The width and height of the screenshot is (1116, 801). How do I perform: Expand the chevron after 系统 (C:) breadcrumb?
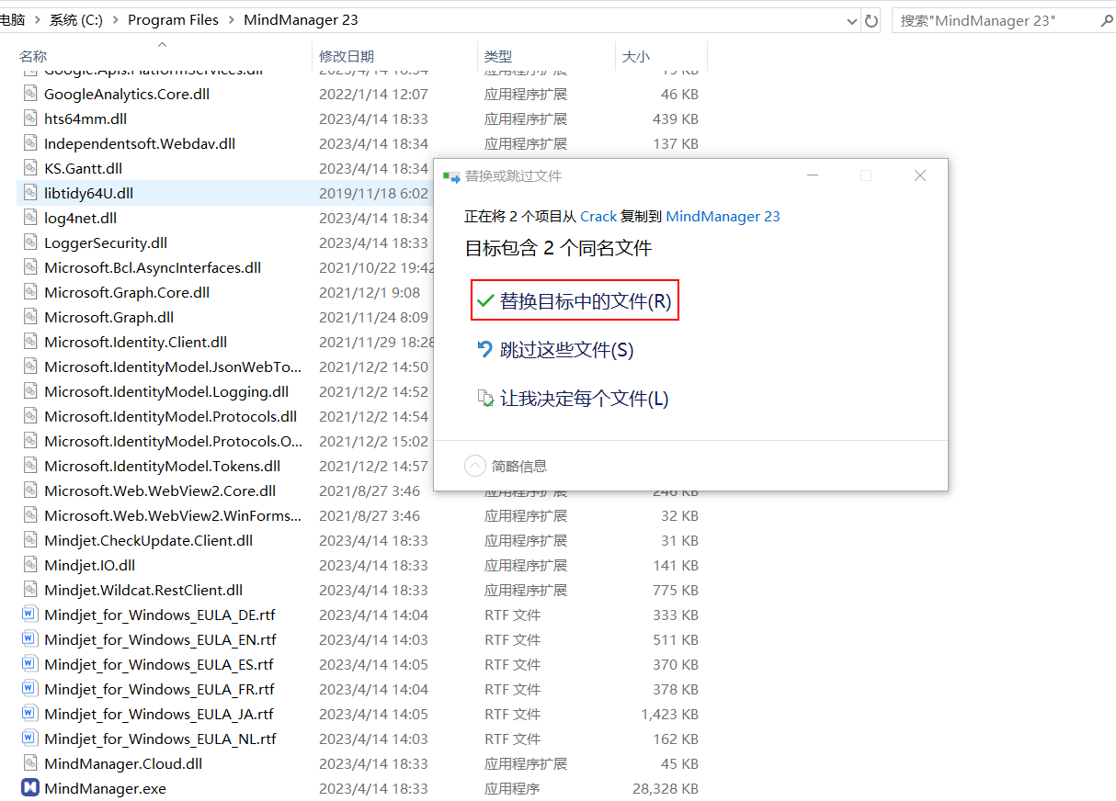point(116,20)
